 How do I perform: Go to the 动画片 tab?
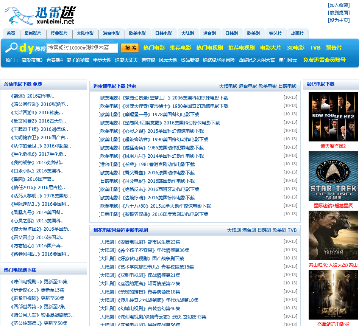297,34
